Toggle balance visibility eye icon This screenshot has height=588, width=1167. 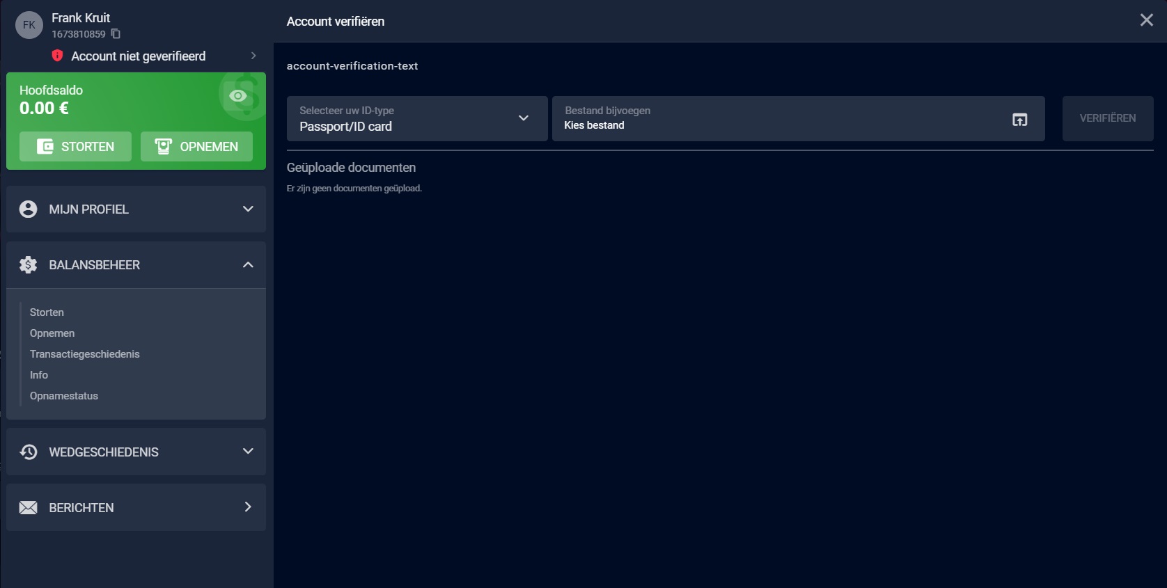point(238,96)
